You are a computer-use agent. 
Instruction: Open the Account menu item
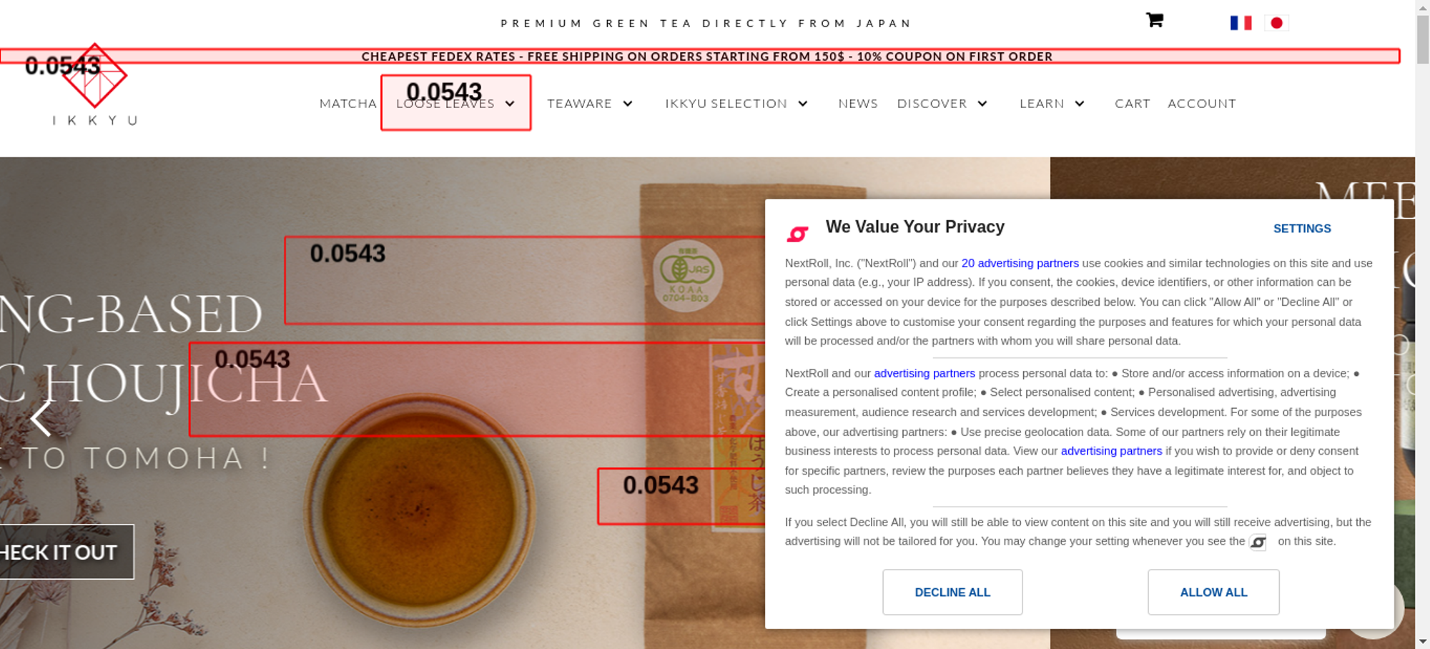click(1202, 104)
